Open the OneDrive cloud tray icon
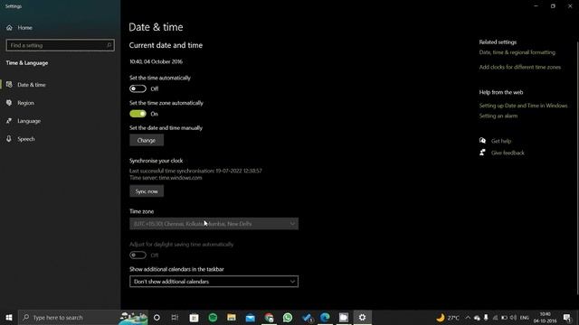Screen dimensions: 579x325 [x=477, y=318]
